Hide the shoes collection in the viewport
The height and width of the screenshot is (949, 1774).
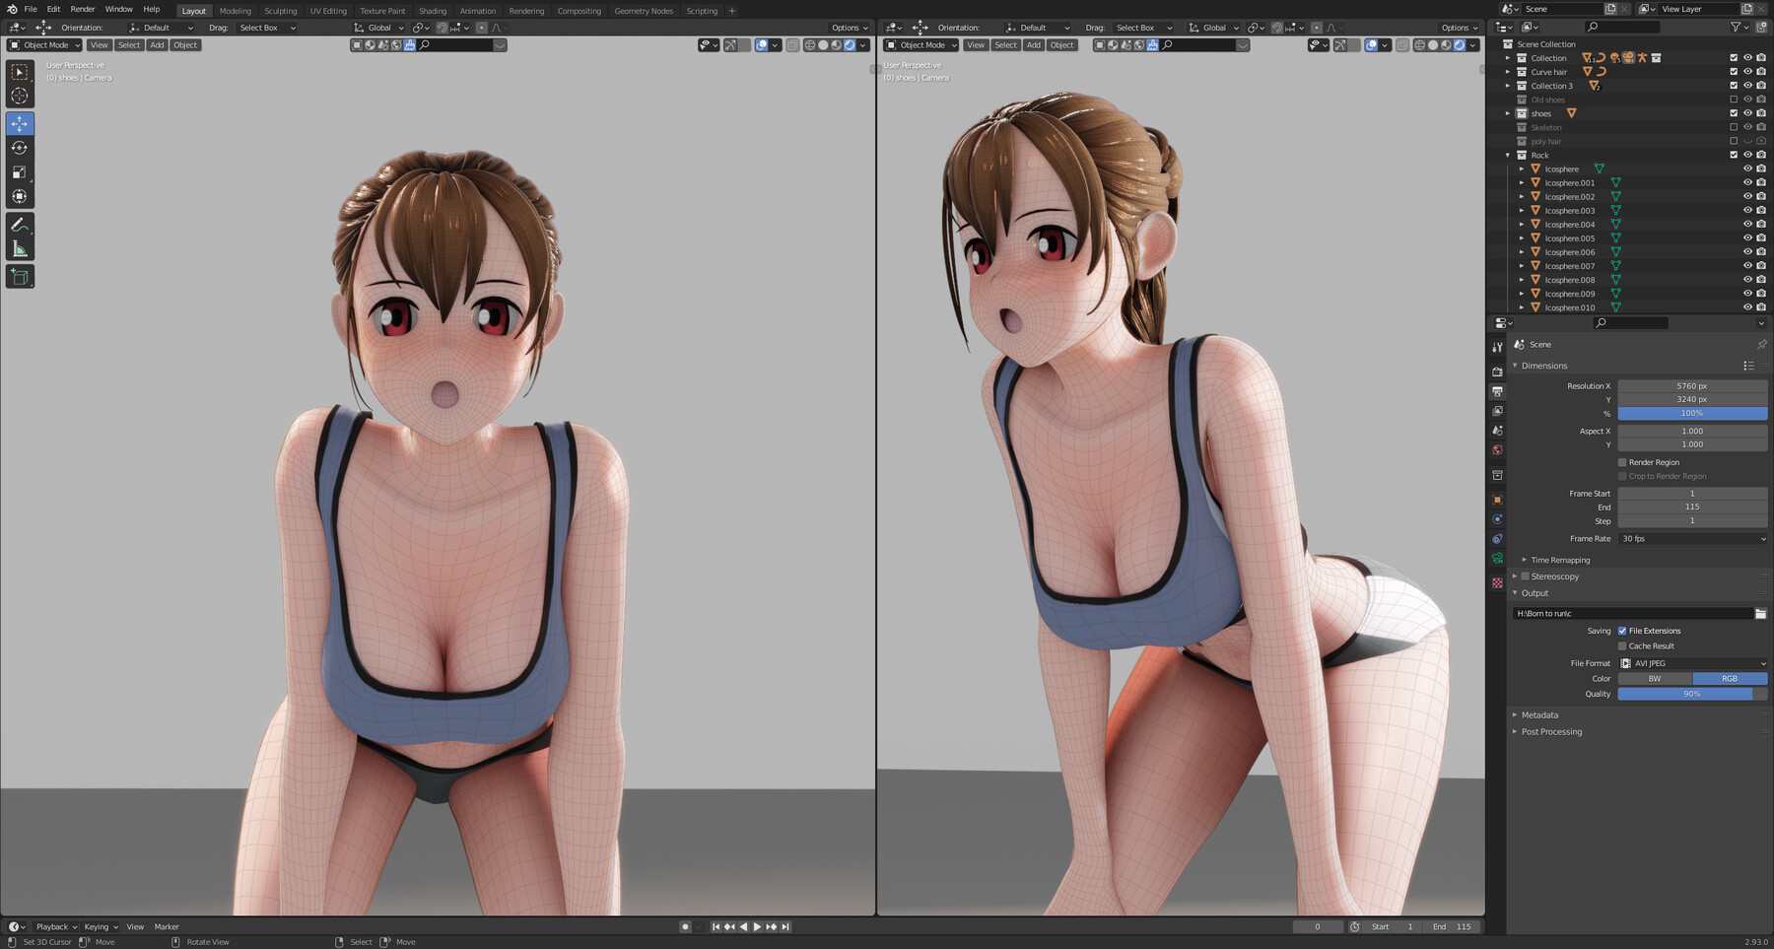tap(1747, 113)
